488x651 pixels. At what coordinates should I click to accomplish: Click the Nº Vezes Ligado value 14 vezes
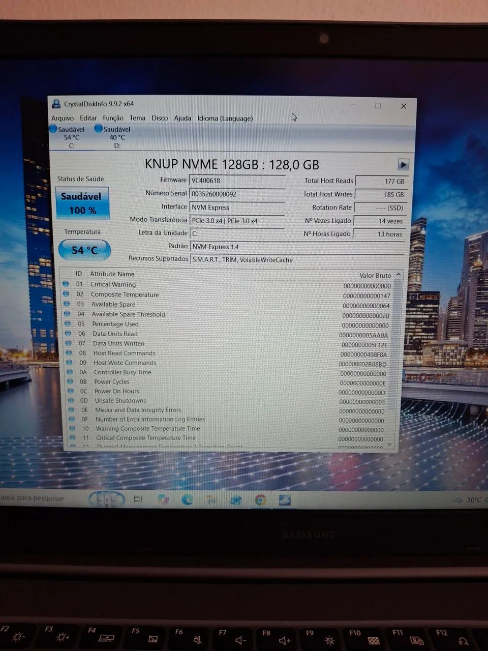pos(380,221)
